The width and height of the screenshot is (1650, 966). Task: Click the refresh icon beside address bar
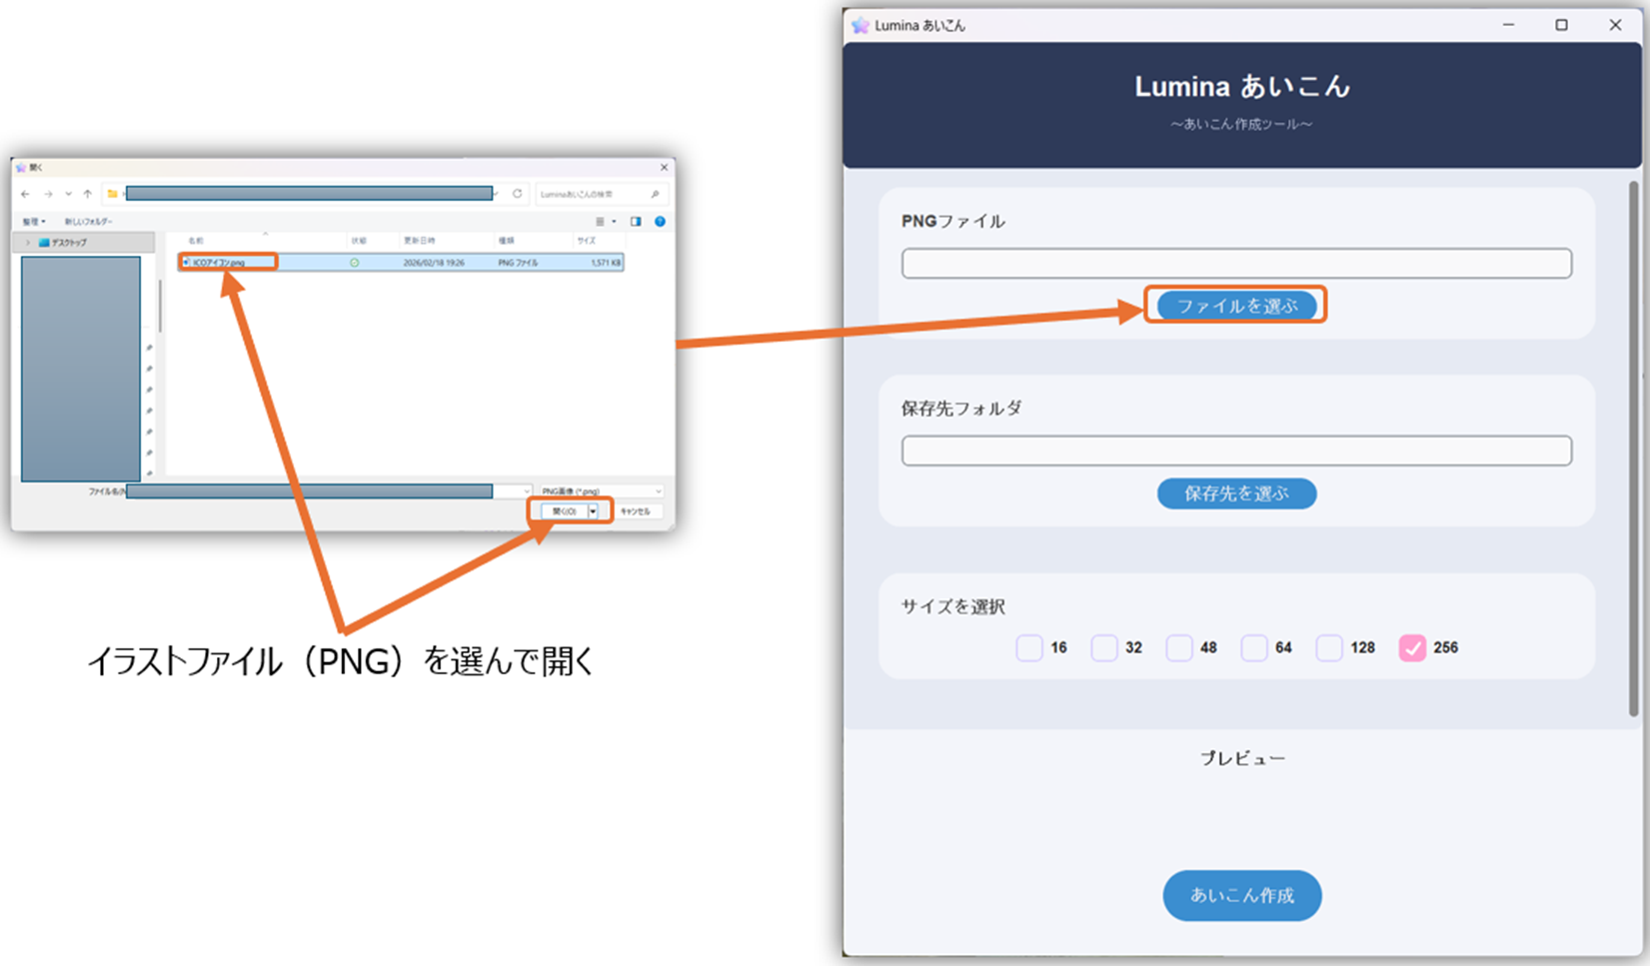click(517, 194)
